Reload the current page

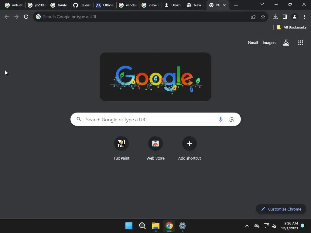26,17
